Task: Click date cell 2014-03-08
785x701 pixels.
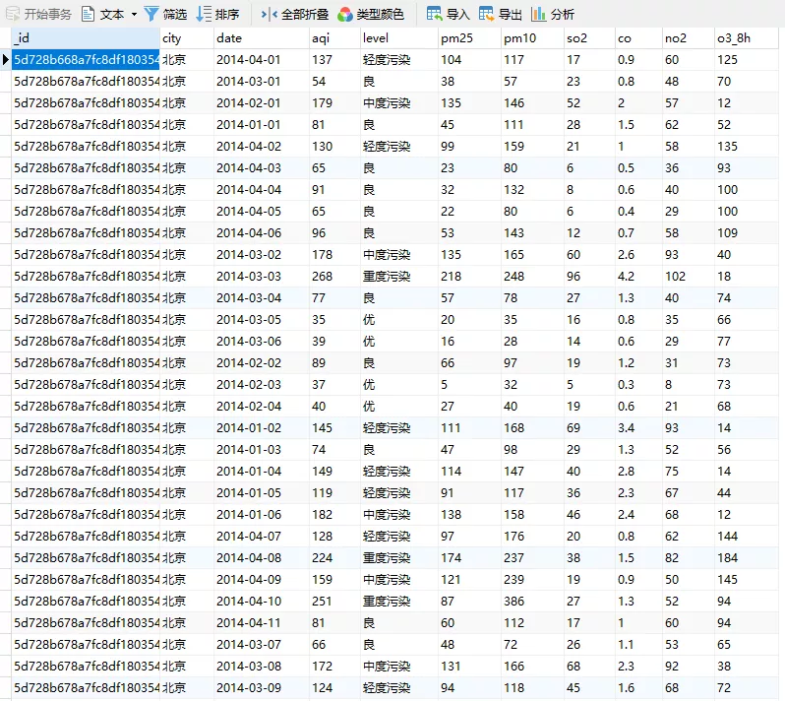Action: tap(262, 666)
